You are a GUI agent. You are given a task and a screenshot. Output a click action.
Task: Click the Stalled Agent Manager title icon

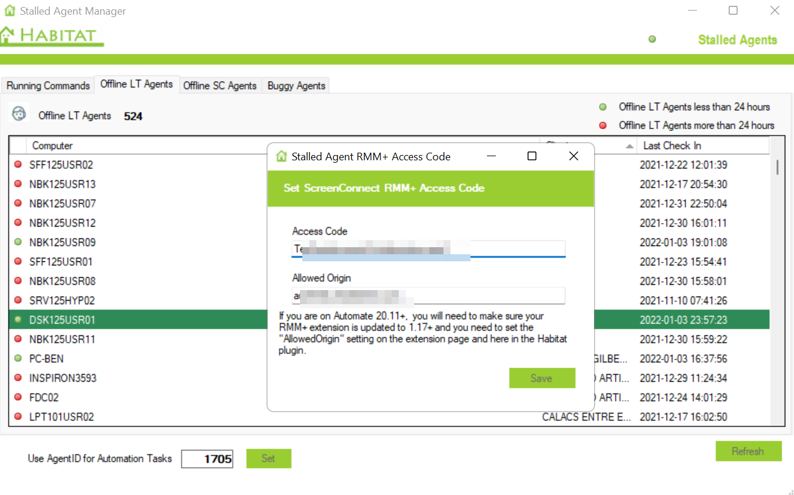point(9,11)
